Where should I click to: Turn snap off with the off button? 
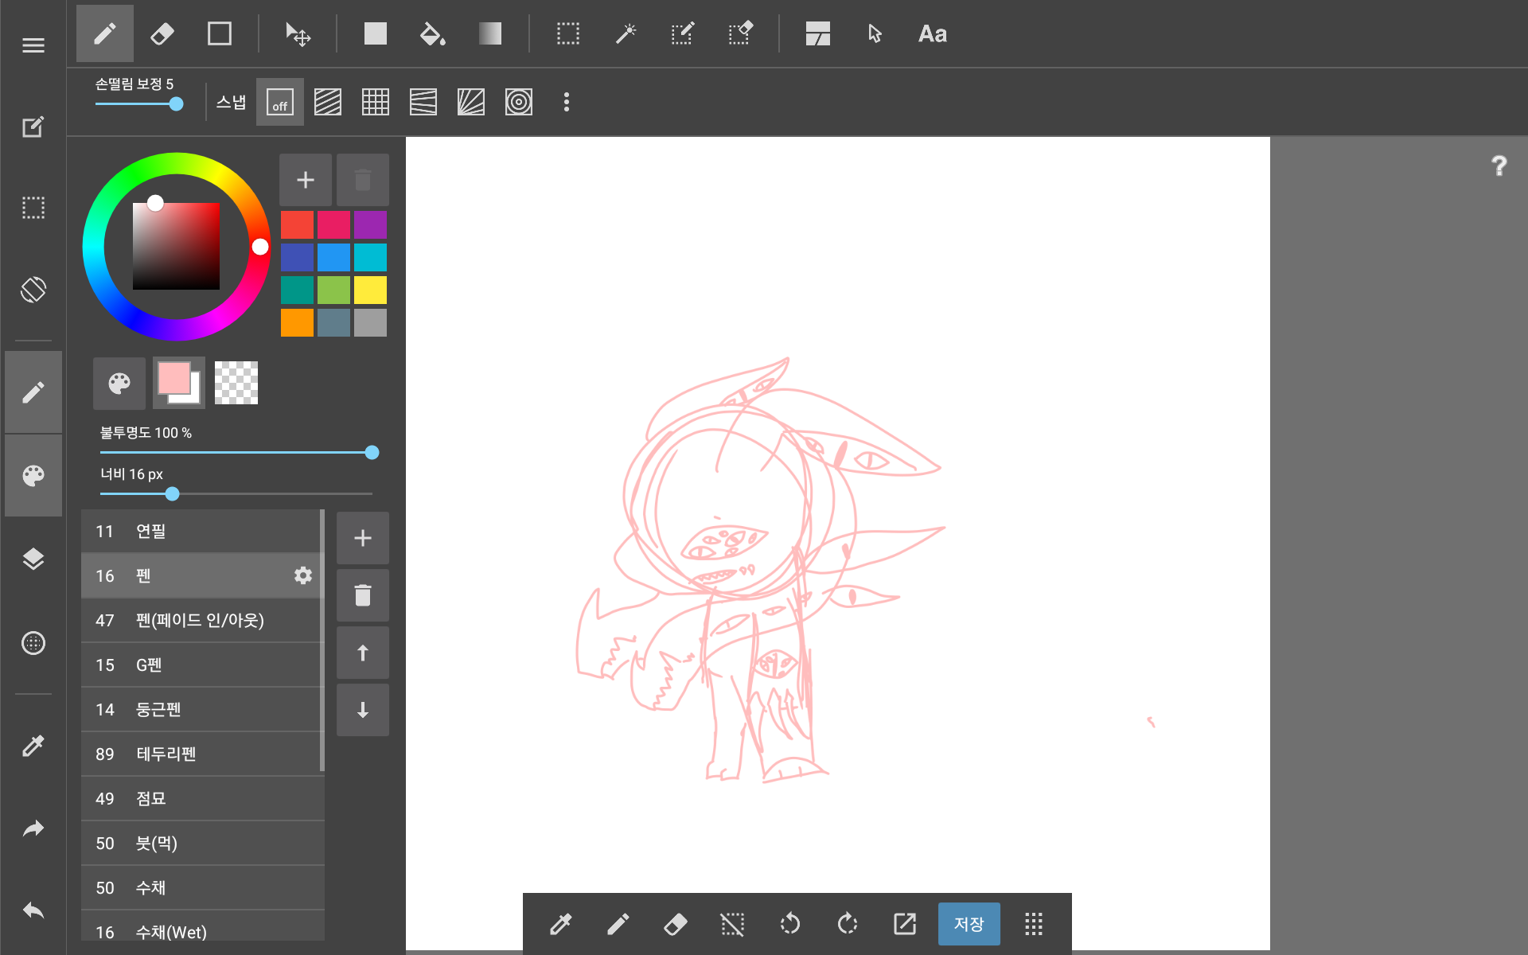tap(280, 103)
